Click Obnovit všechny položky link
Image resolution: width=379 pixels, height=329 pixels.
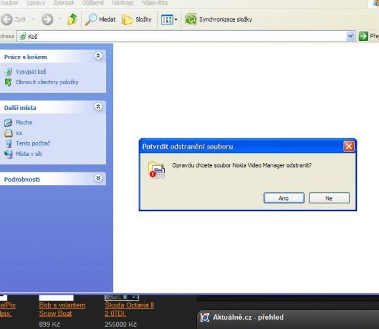click(47, 82)
